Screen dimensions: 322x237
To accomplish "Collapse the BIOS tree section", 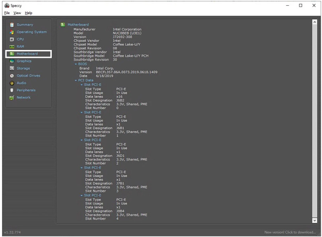I will (75, 64).
